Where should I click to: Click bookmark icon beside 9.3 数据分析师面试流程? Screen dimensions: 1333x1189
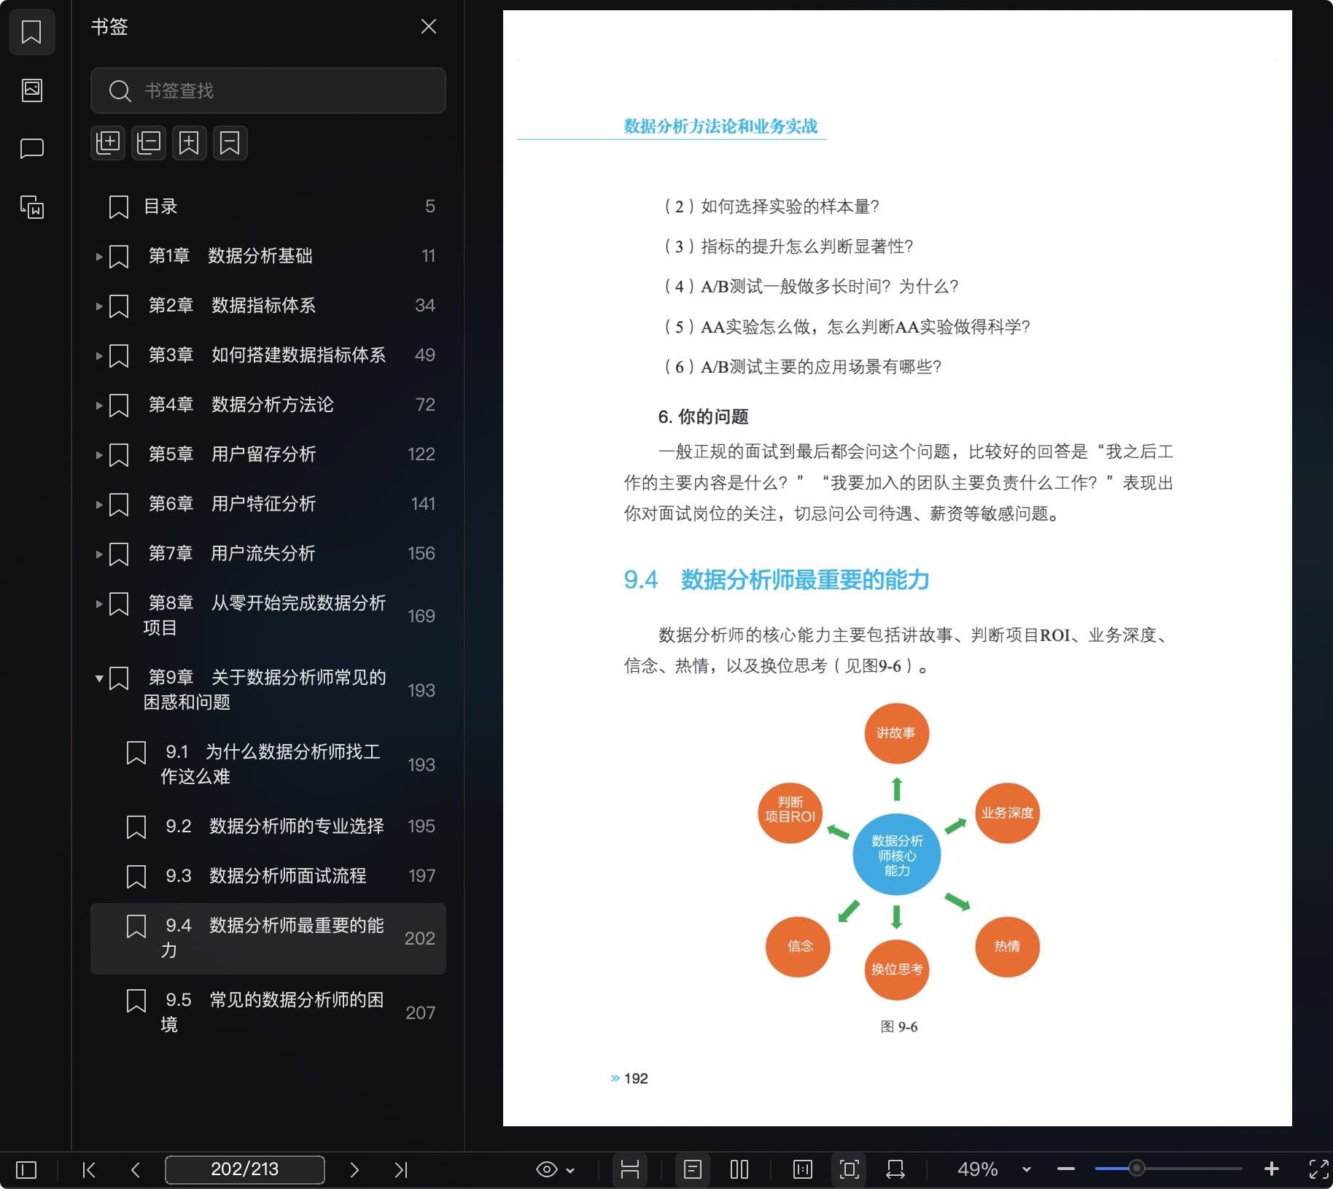pyautogui.click(x=136, y=877)
